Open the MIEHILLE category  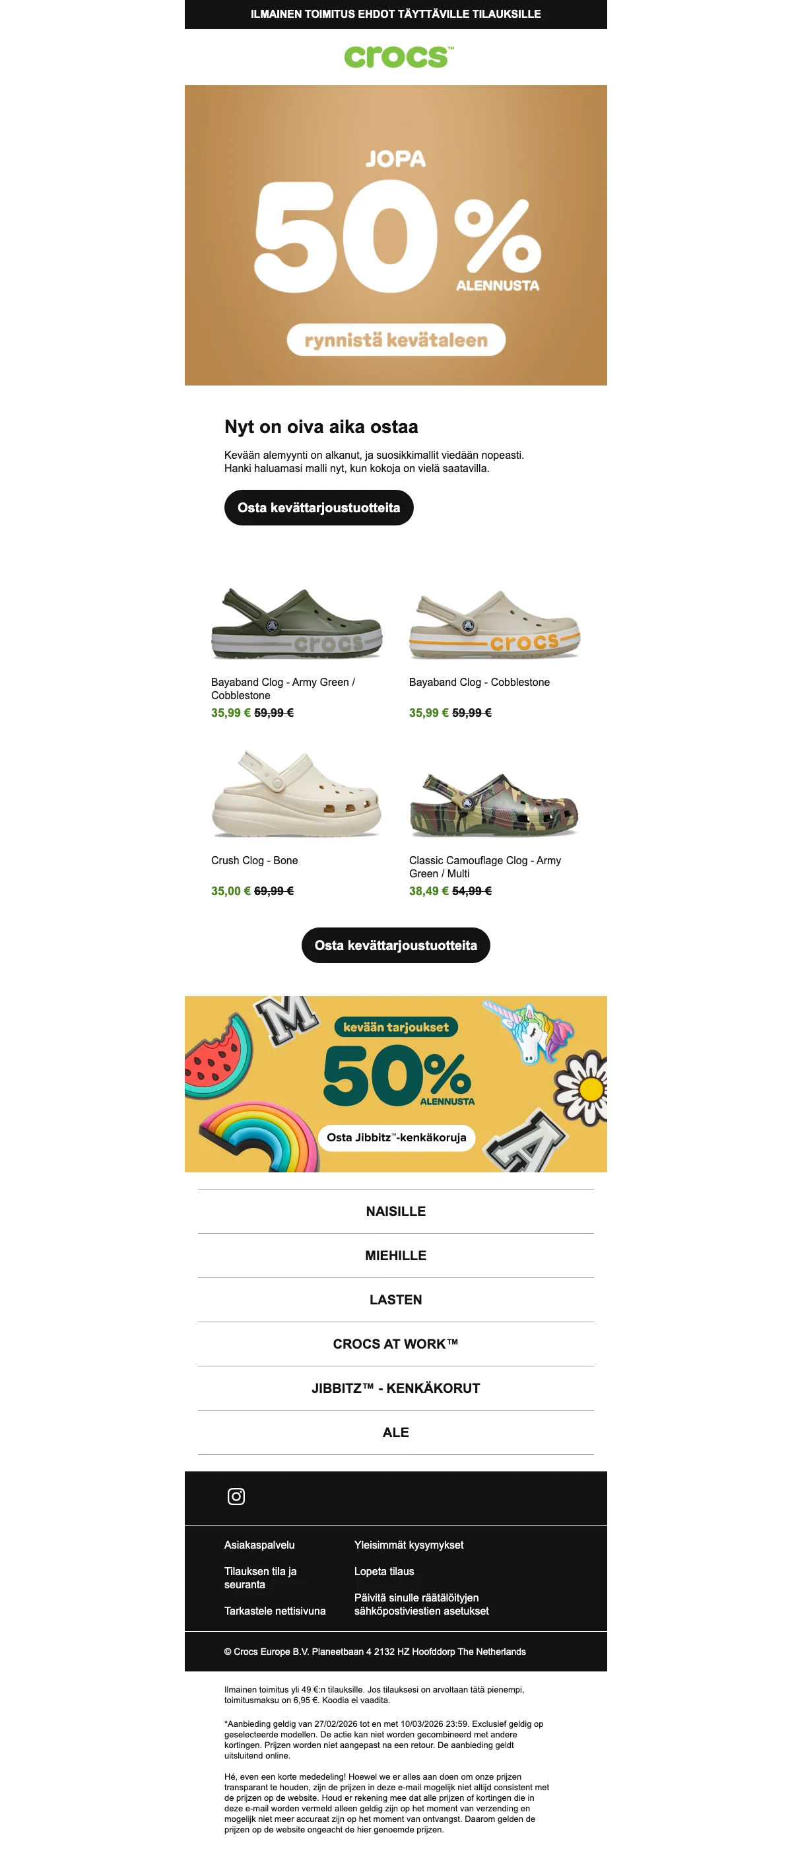coord(396,1256)
